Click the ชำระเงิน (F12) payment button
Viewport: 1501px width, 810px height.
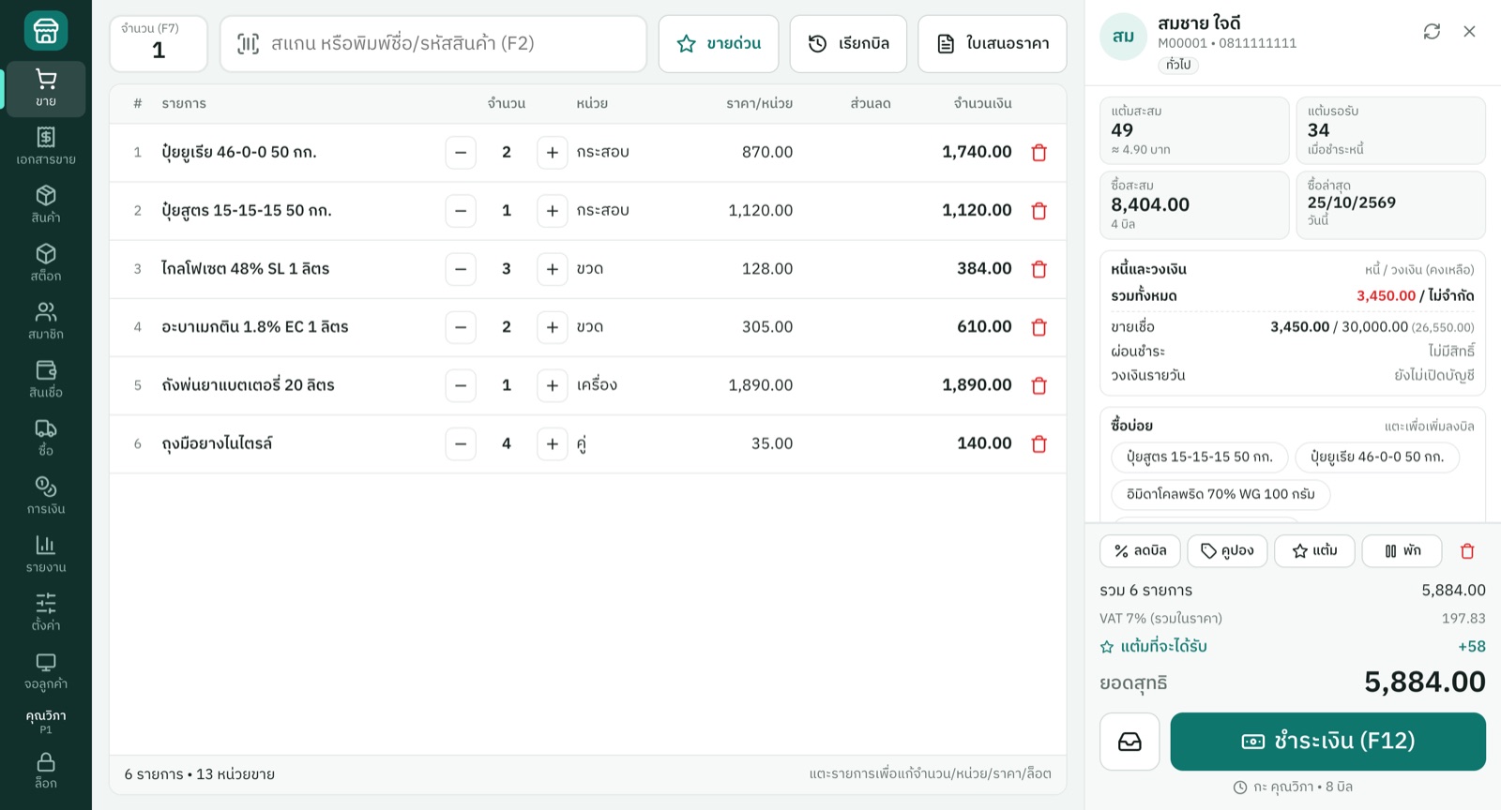(x=1327, y=742)
